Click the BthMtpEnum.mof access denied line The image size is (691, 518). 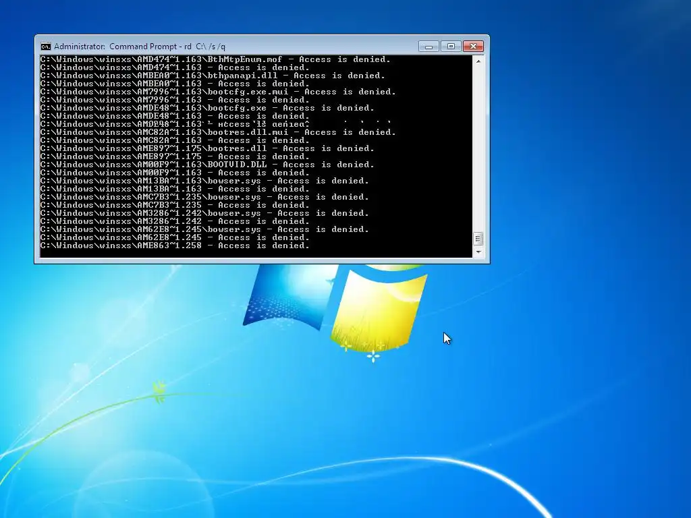point(215,59)
